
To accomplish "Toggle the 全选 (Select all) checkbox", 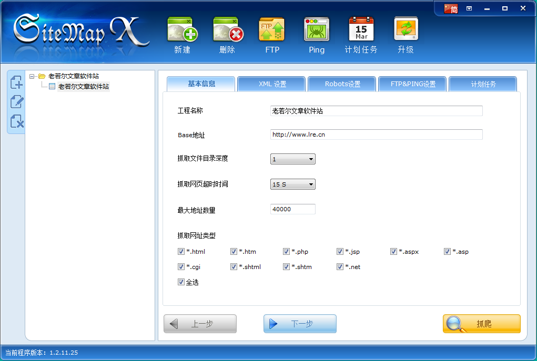I will (x=181, y=282).
